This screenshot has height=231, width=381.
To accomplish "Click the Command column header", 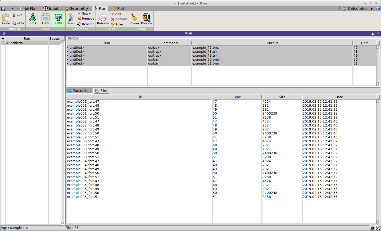I will [170, 43].
